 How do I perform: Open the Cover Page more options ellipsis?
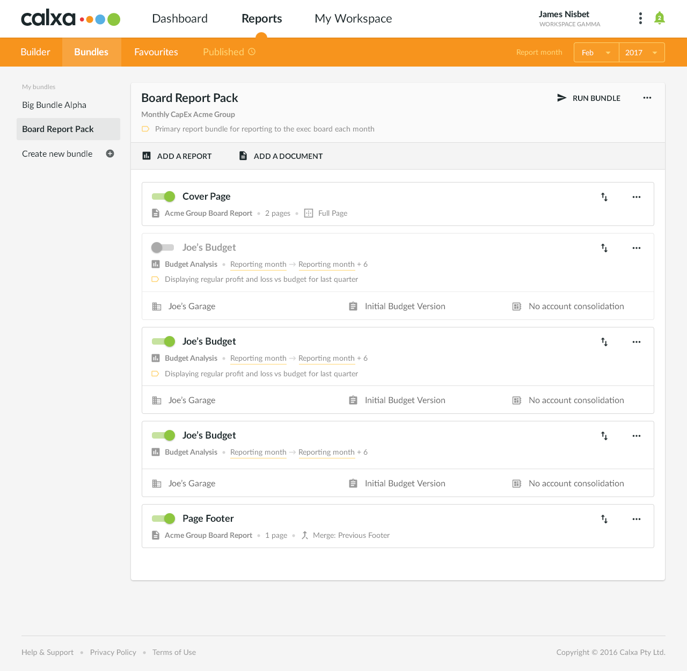(x=637, y=197)
